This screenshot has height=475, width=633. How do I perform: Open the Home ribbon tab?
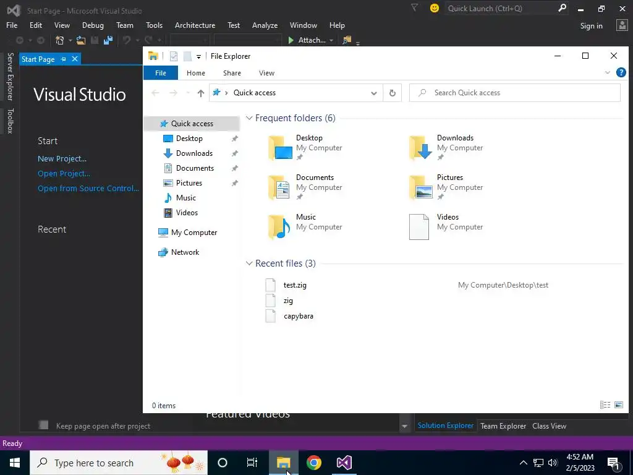point(196,73)
